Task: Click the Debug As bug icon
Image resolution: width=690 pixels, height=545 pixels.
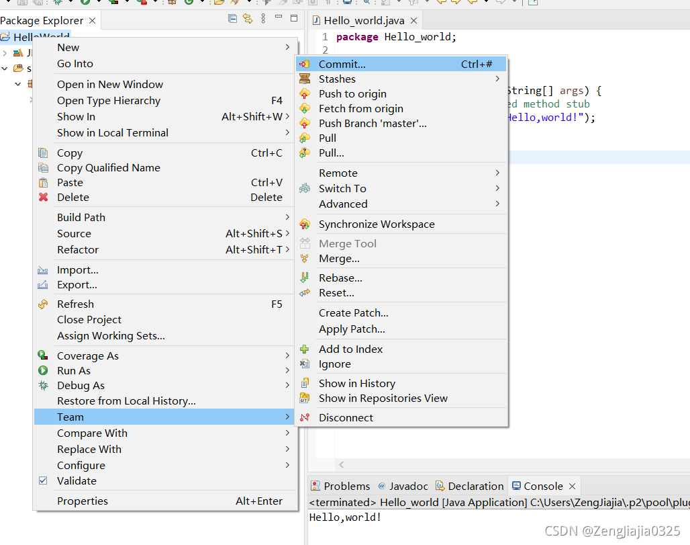Action: 43,386
